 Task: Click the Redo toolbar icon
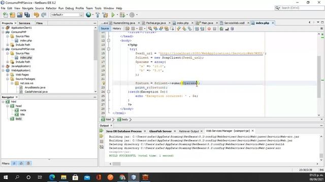44,15
